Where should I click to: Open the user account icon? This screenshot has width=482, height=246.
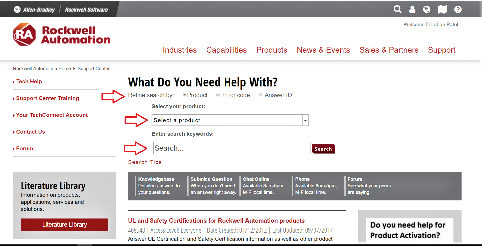pos(412,9)
